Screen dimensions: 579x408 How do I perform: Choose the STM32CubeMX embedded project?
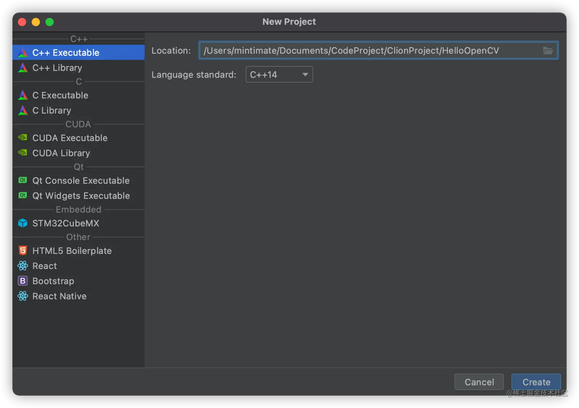(x=65, y=223)
